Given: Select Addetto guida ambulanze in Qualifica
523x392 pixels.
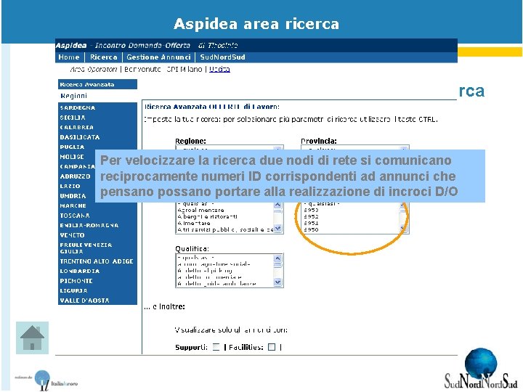Looking at the screenshot, I should point(216,284).
